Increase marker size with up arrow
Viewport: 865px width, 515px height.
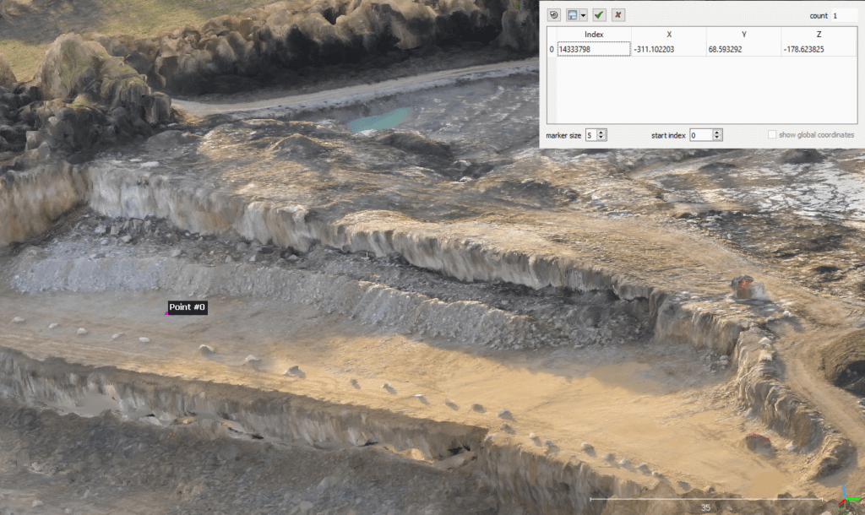tap(601, 132)
